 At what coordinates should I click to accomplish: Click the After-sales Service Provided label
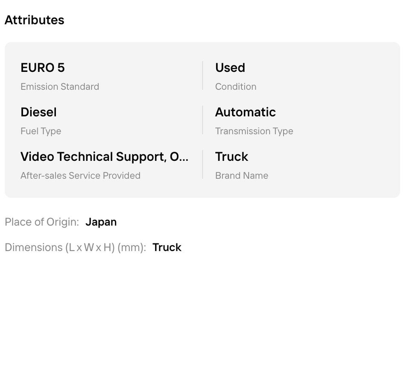(x=81, y=175)
